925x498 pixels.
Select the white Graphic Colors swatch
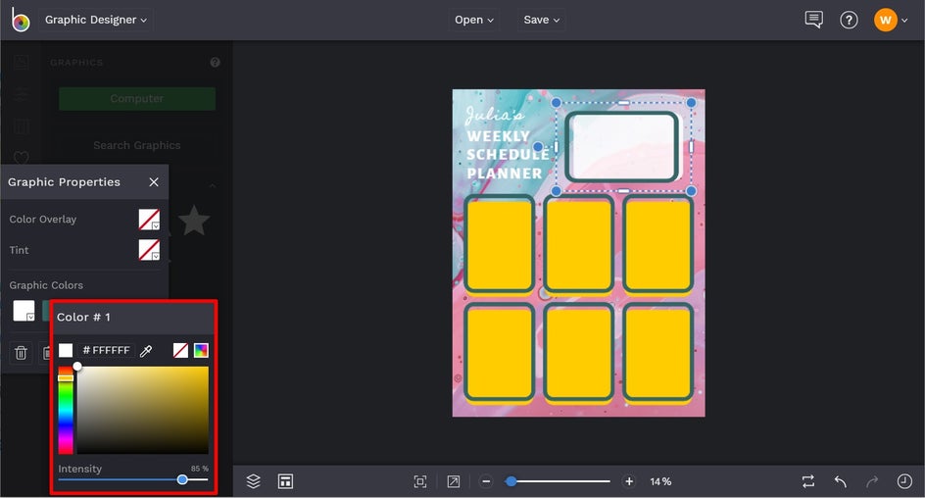coord(24,311)
